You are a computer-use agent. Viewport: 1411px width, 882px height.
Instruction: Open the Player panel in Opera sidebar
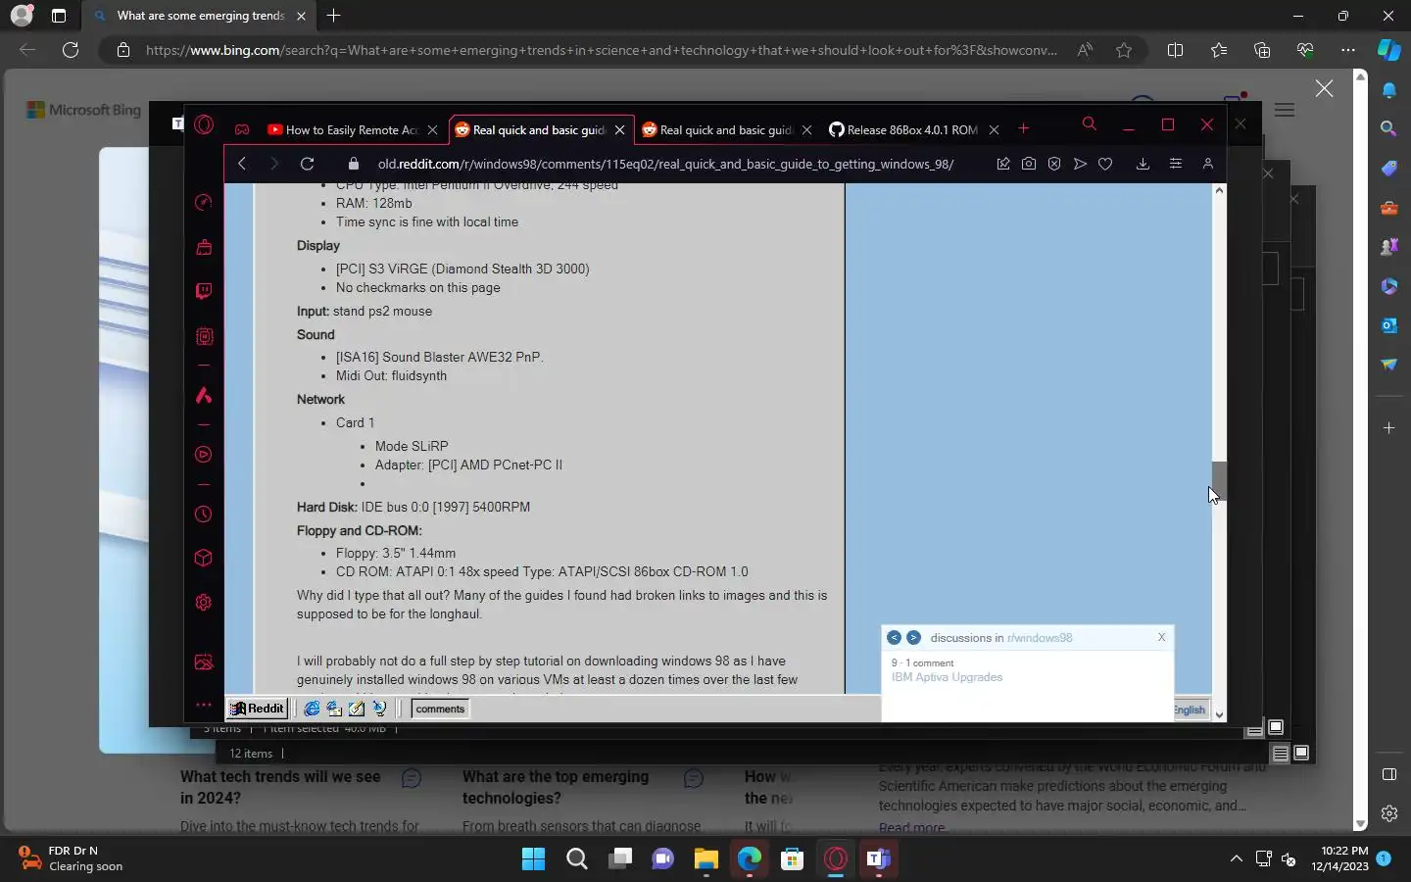pos(204,455)
